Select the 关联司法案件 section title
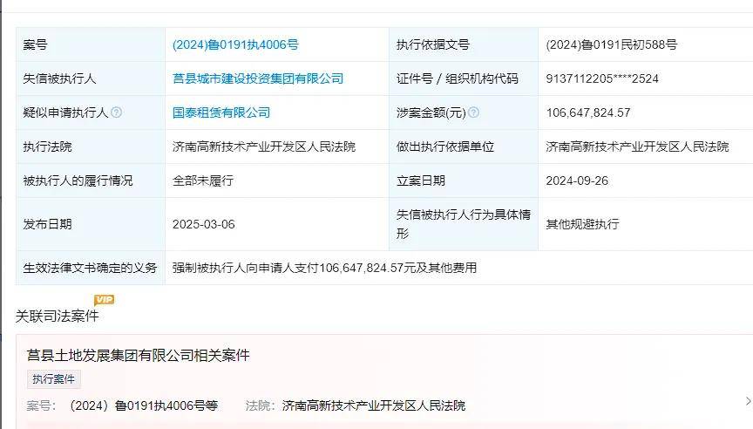The width and height of the screenshot is (753, 429). [58, 317]
